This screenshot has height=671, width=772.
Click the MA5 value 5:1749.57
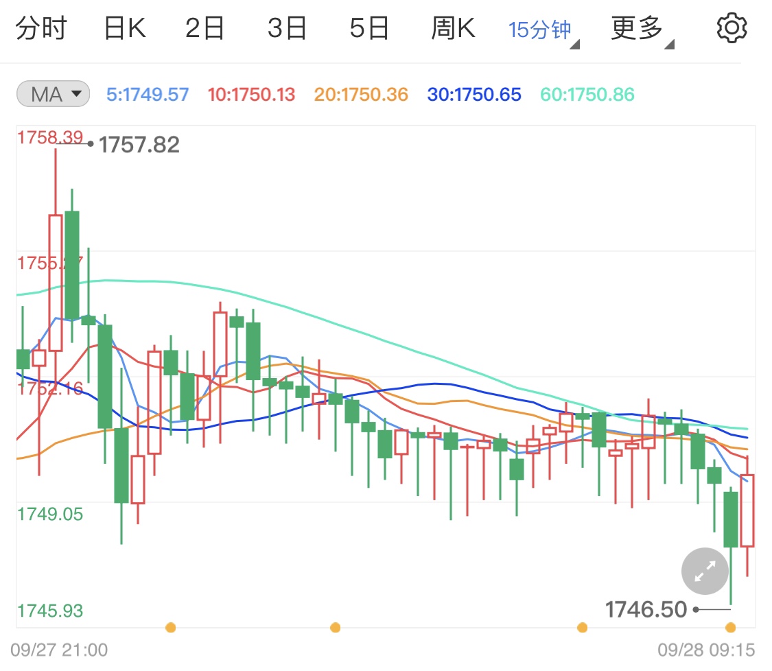tap(148, 95)
